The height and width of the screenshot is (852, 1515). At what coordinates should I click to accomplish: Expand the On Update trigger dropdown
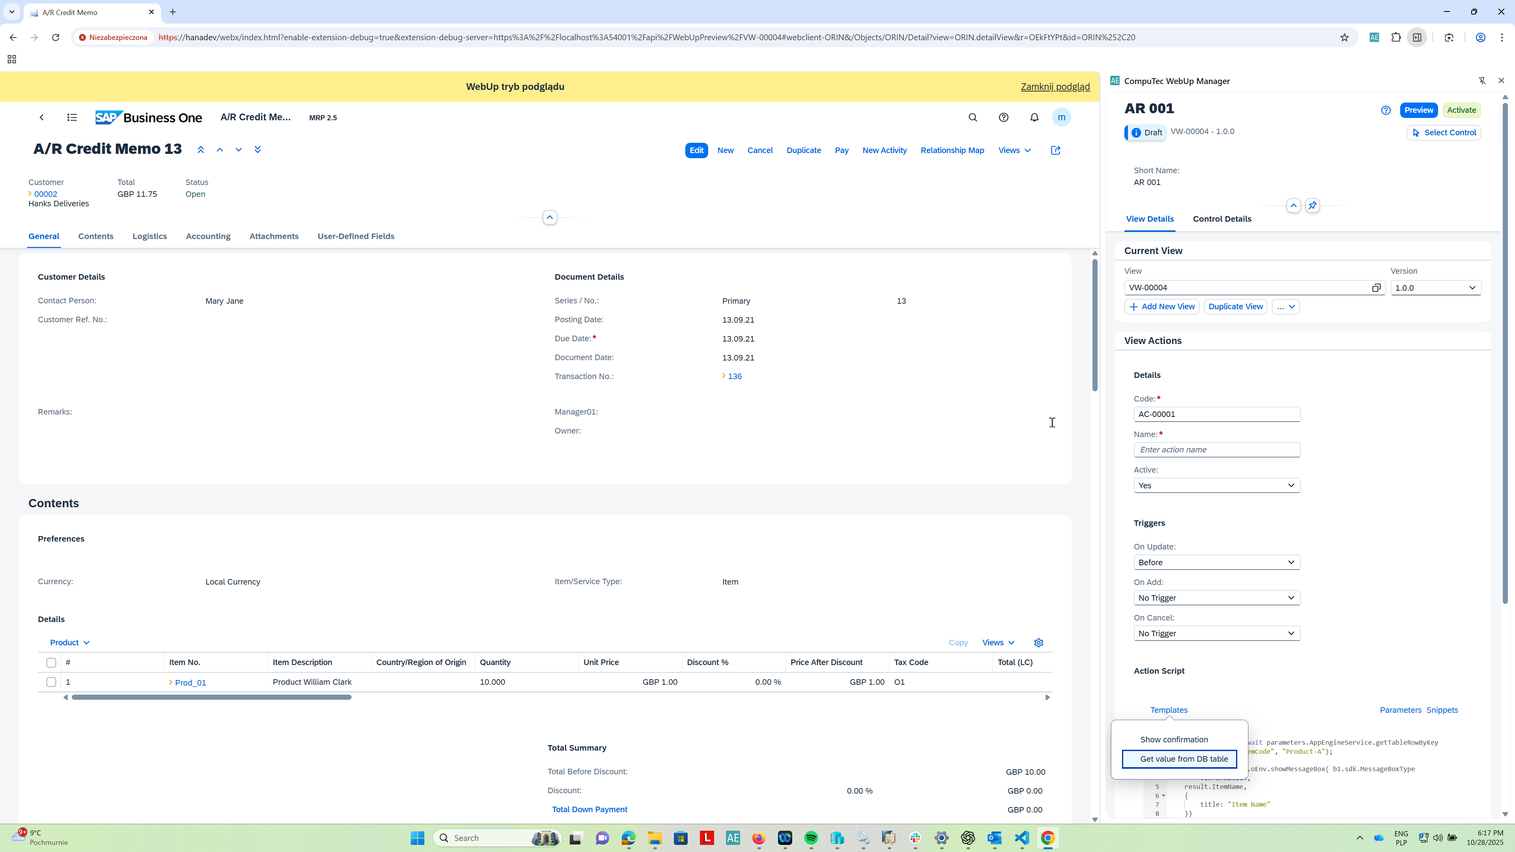(1216, 563)
